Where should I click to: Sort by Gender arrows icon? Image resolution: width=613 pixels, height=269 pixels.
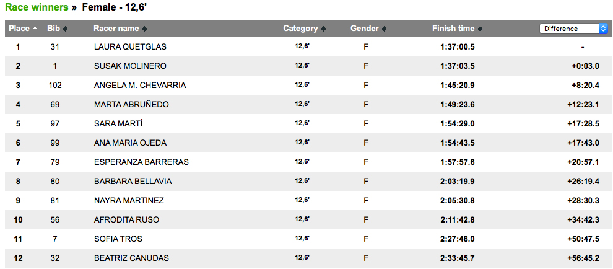(385, 29)
